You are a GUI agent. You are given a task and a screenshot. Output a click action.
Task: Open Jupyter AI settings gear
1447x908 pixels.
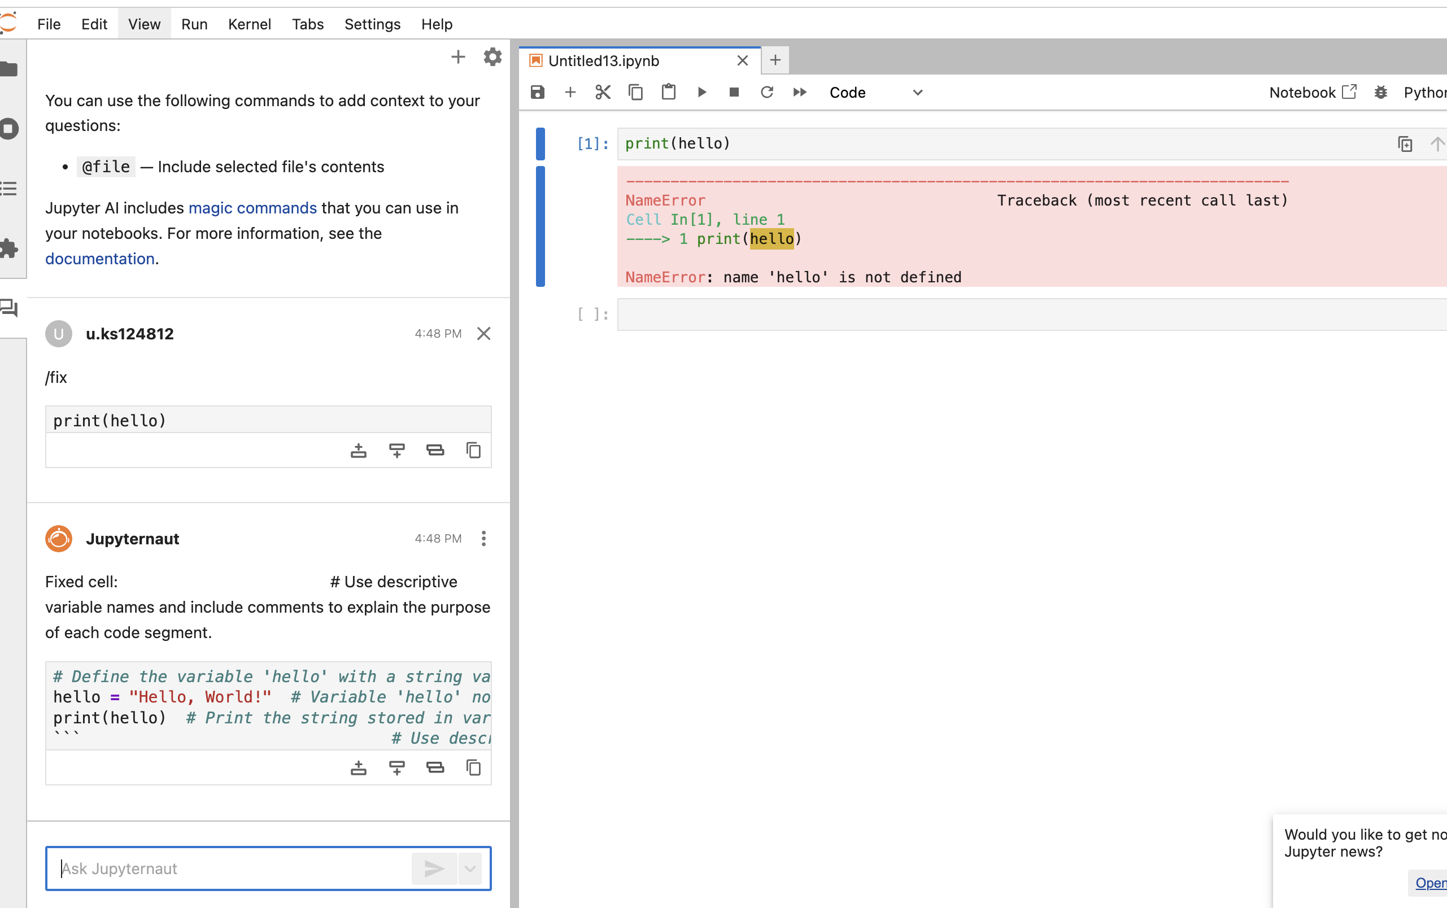[492, 57]
